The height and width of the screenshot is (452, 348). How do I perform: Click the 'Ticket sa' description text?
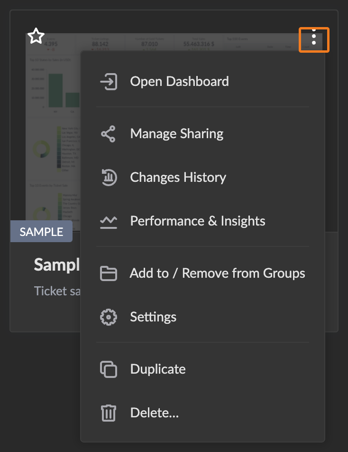click(57, 291)
